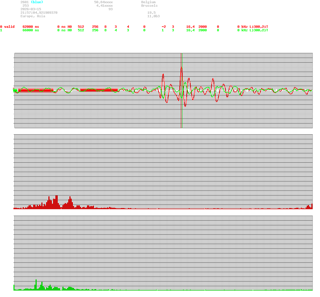The width and height of the screenshot is (320, 297).
Task: Click the Gain value 16.4 on Channel 0
Action: (x=190, y=27)
